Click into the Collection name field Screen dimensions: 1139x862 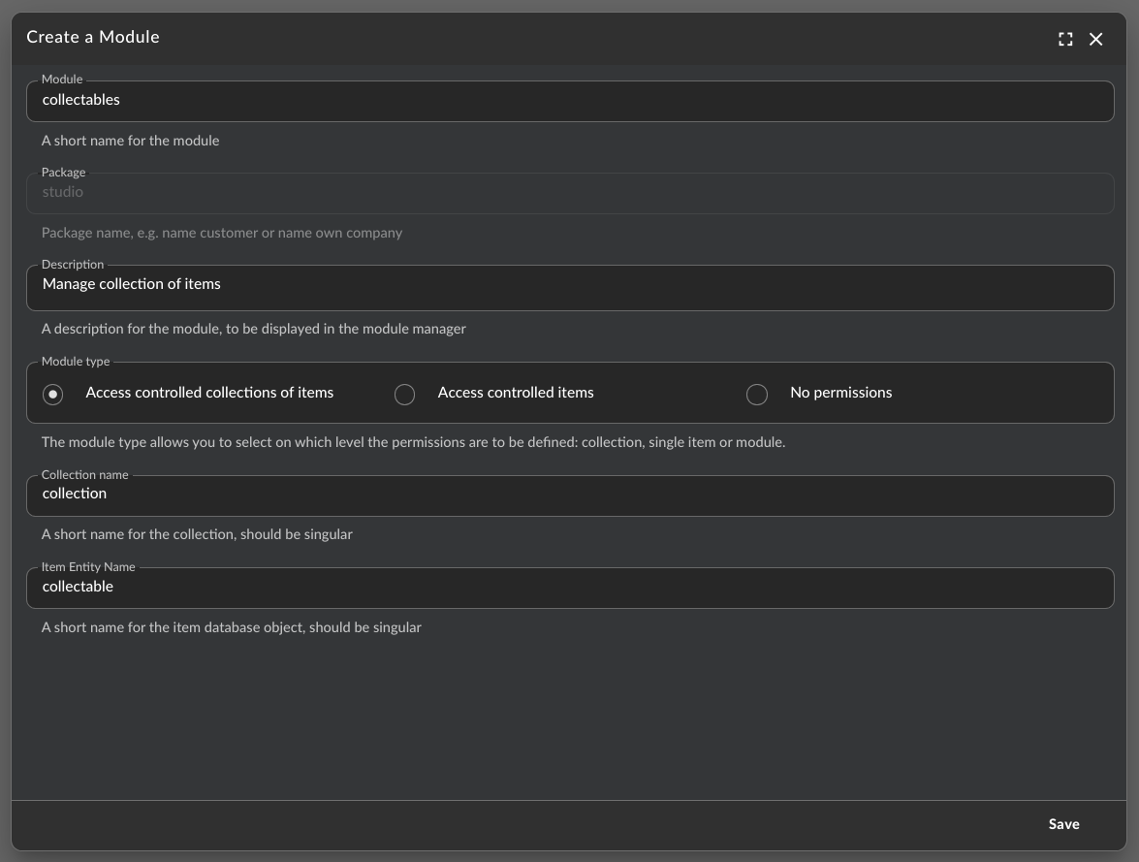coord(569,495)
